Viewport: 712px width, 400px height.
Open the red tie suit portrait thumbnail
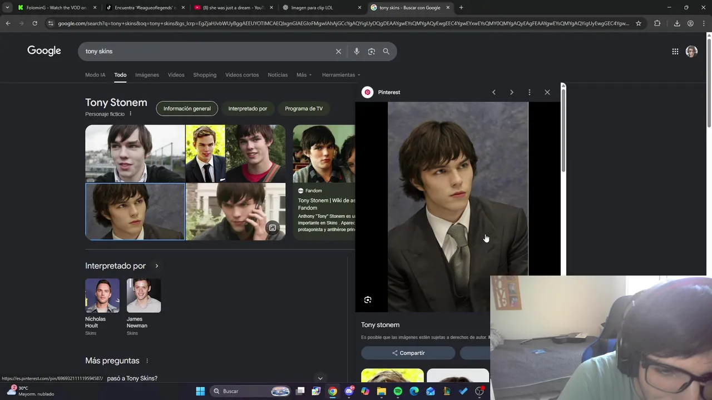click(x=205, y=153)
